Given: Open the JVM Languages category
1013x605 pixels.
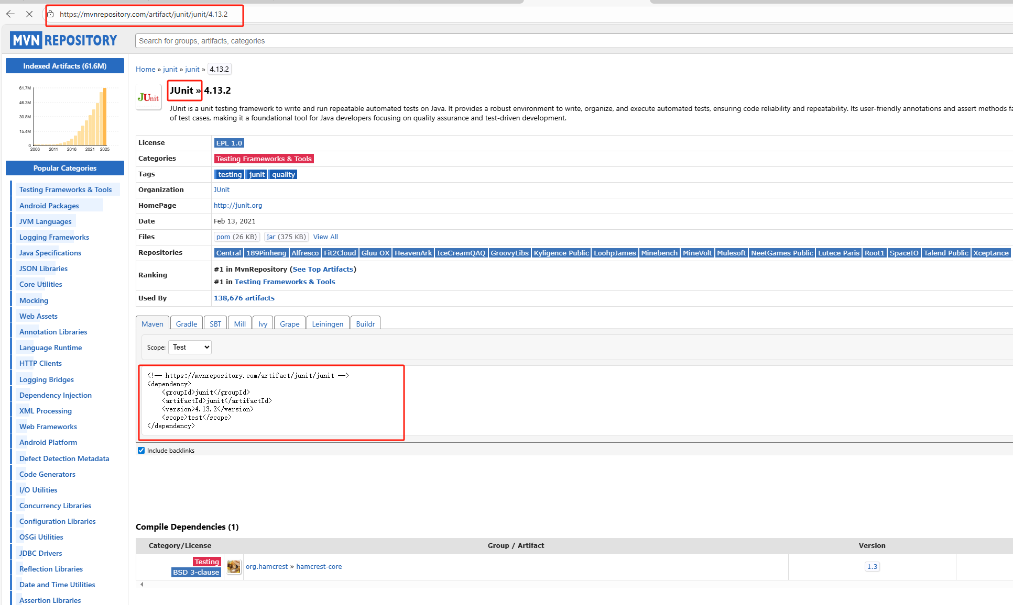Looking at the screenshot, I should point(46,221).
